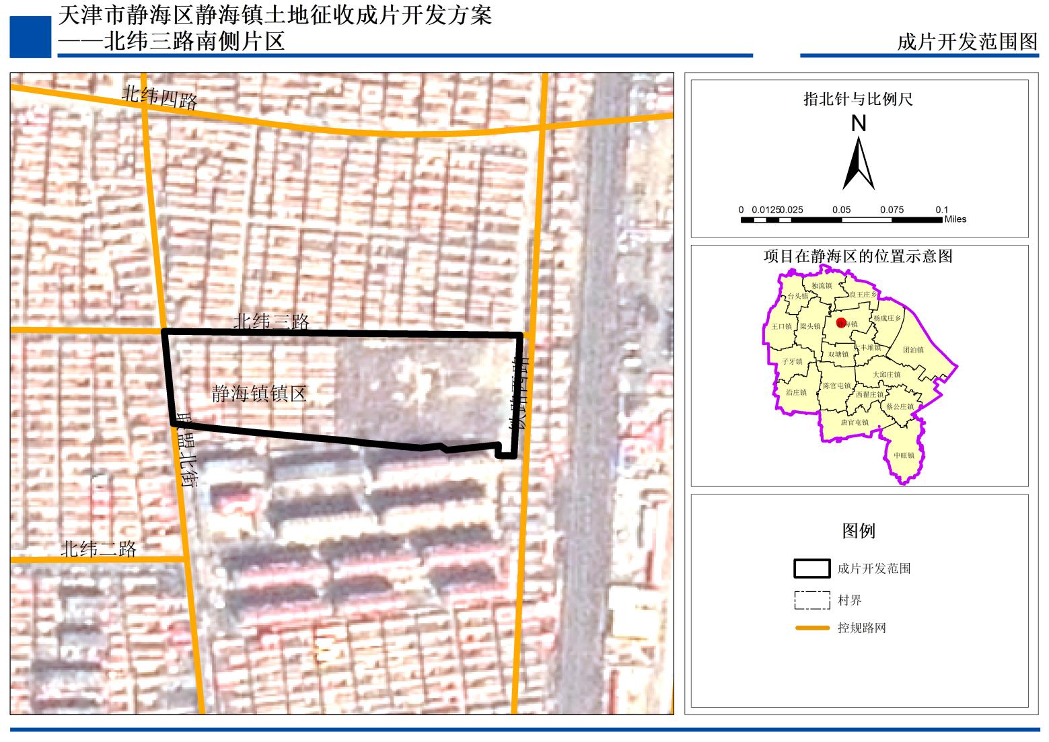
Task: Select 中旺镇 on the location map
Action: (904, 455)
